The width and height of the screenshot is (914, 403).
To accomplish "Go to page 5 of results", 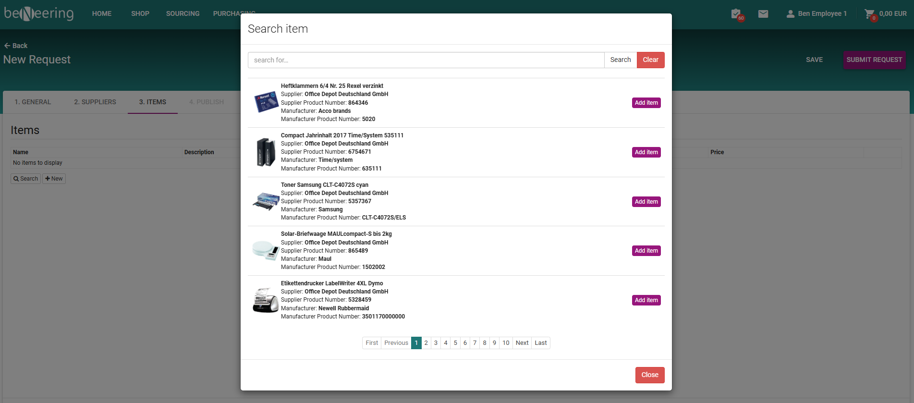I will pyautogui.click(x=455, y=343).
